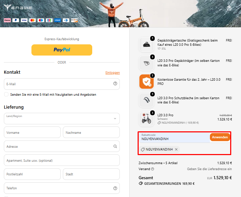
Task: Click the American Express payment icon
Action: [58, 20]
